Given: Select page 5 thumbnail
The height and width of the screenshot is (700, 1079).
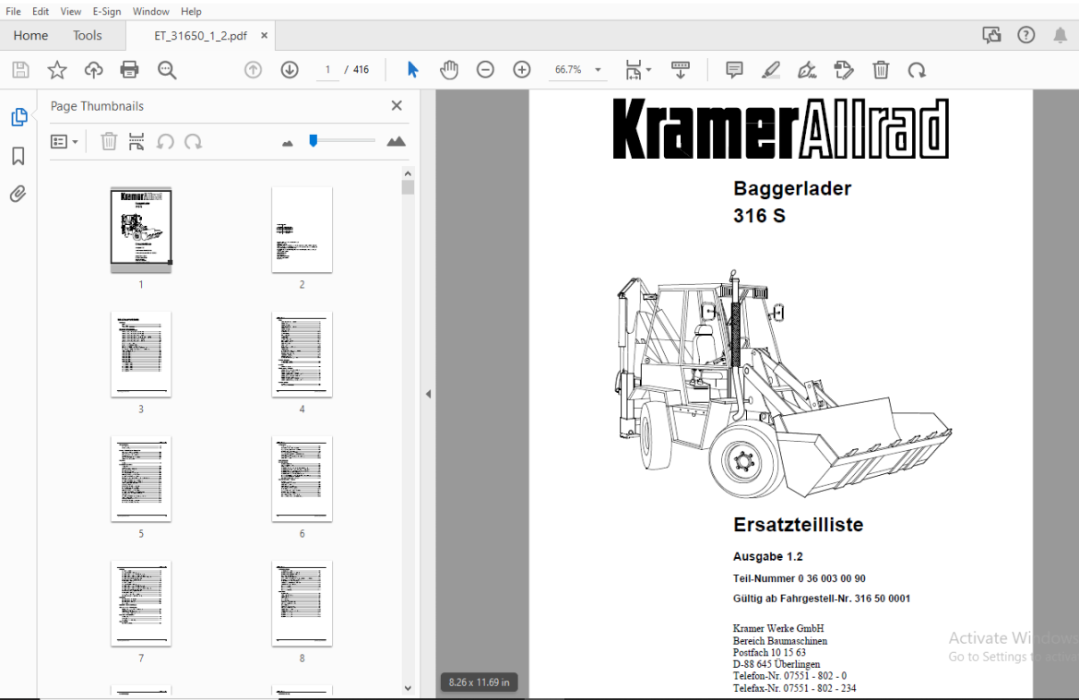Looking at the screenshot, I should (141, 479).
